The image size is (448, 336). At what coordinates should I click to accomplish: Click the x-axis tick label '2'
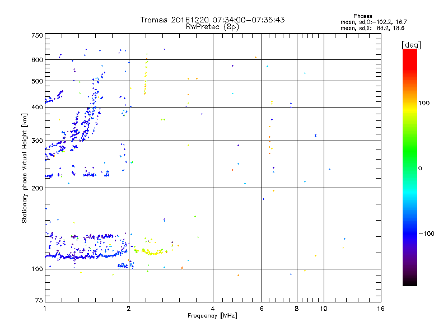pos(129,309)
